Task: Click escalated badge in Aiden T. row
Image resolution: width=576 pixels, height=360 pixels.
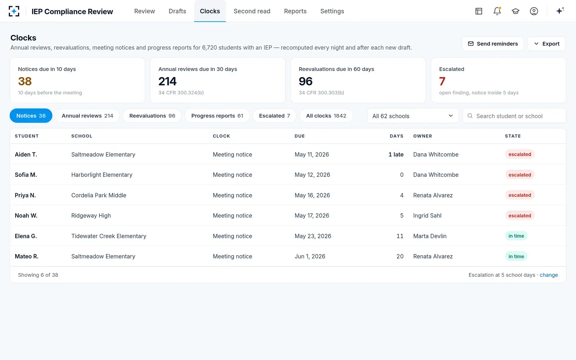Action: pos(520,154)
